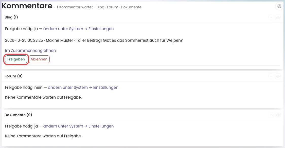Jump to Dokumente in the header navigation
This screenshot has height=148, width=285.
pyautogui.click(x=131, y=7)
